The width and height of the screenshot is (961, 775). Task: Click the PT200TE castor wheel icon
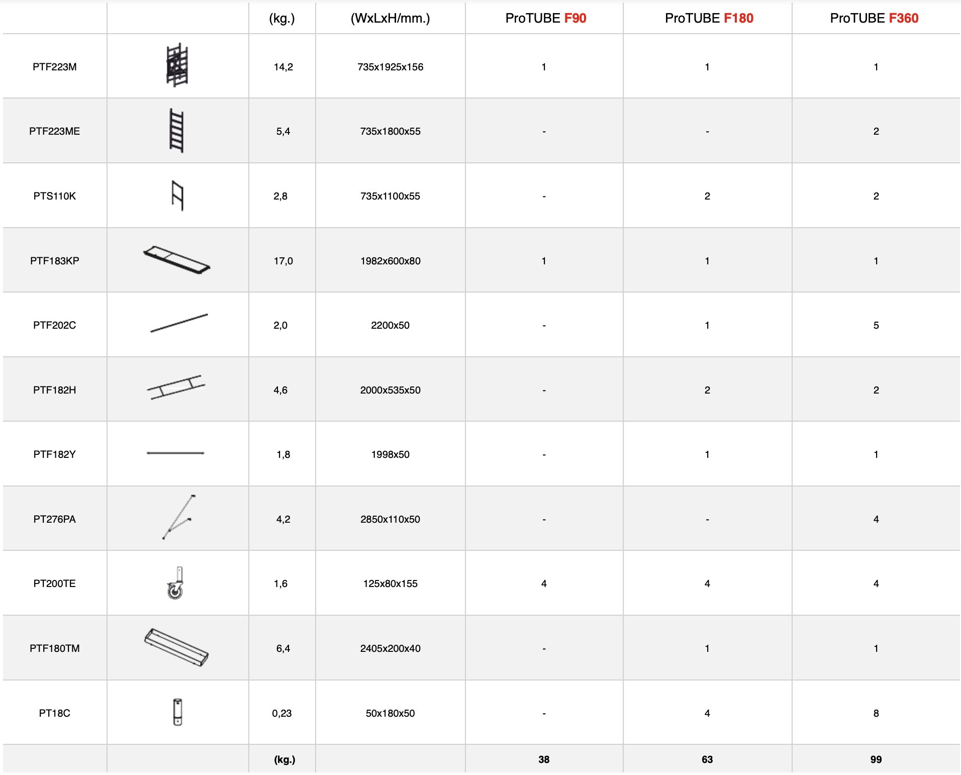click(x=175, y=584)
